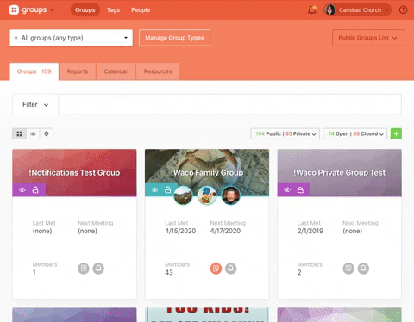Add a new group with the green plus
This screenshot has height=322, width=414.
coord(396,133)
